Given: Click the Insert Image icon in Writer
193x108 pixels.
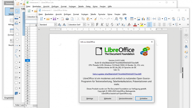Looking at the screenshot, I should pyautogui.click(x=138, y=19).
